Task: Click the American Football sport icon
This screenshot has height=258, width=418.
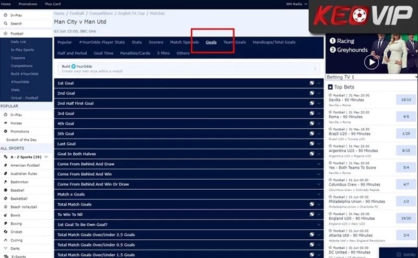Action: [5, 165]
